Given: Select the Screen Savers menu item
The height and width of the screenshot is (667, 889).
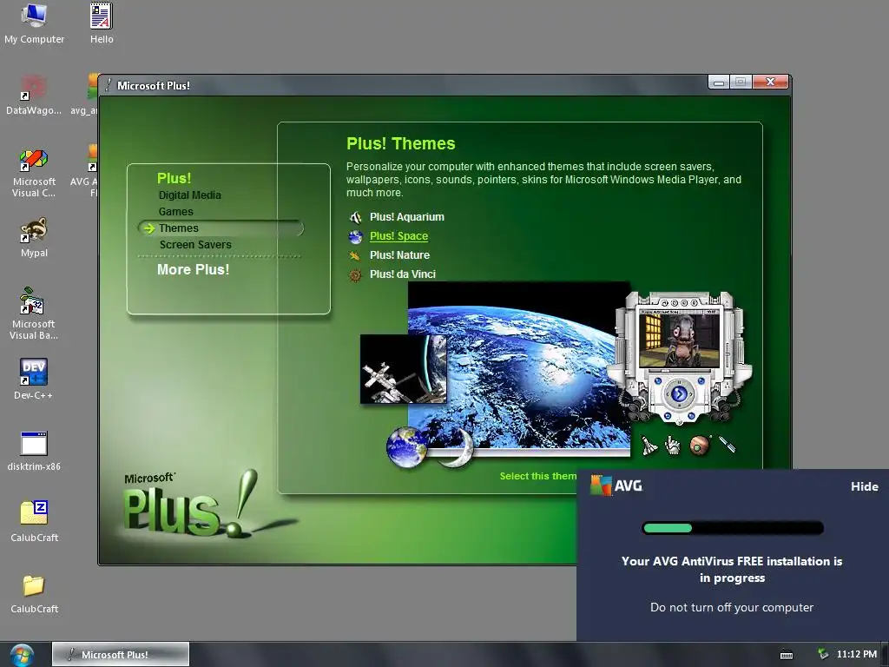Looking at the screenshot, I should (x=195, y=244).
